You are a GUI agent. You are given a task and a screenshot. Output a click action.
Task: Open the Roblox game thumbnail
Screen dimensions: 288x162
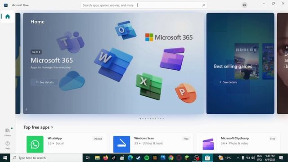(x=247, y=61)
